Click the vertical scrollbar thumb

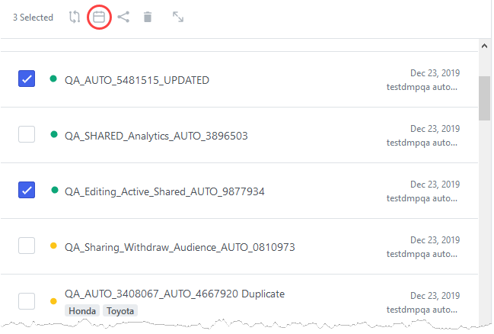point(485,98)
